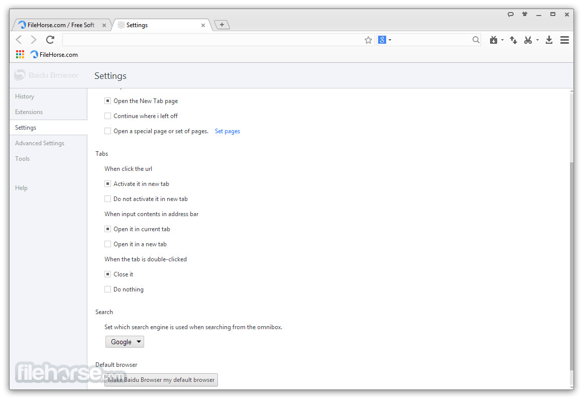Open the FileHorse.com bookmark
583x398 pixels.
tap(54, 55)
